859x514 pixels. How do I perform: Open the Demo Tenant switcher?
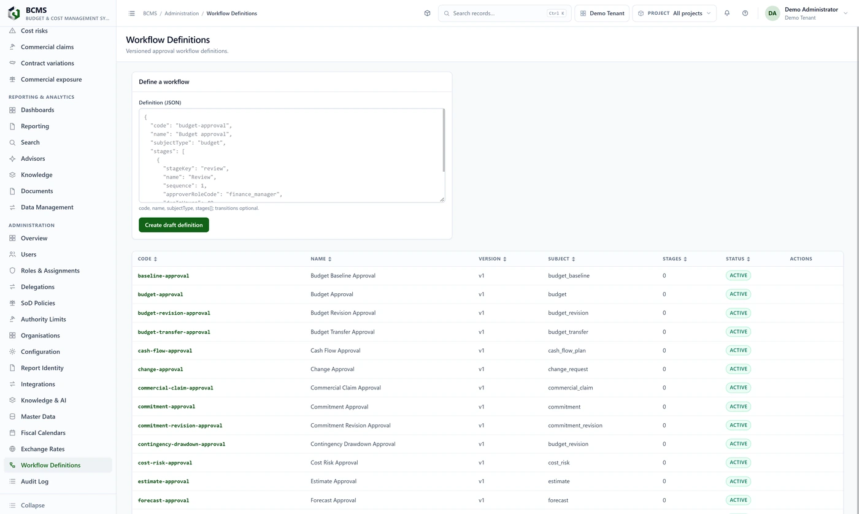[x=602, y=13]
